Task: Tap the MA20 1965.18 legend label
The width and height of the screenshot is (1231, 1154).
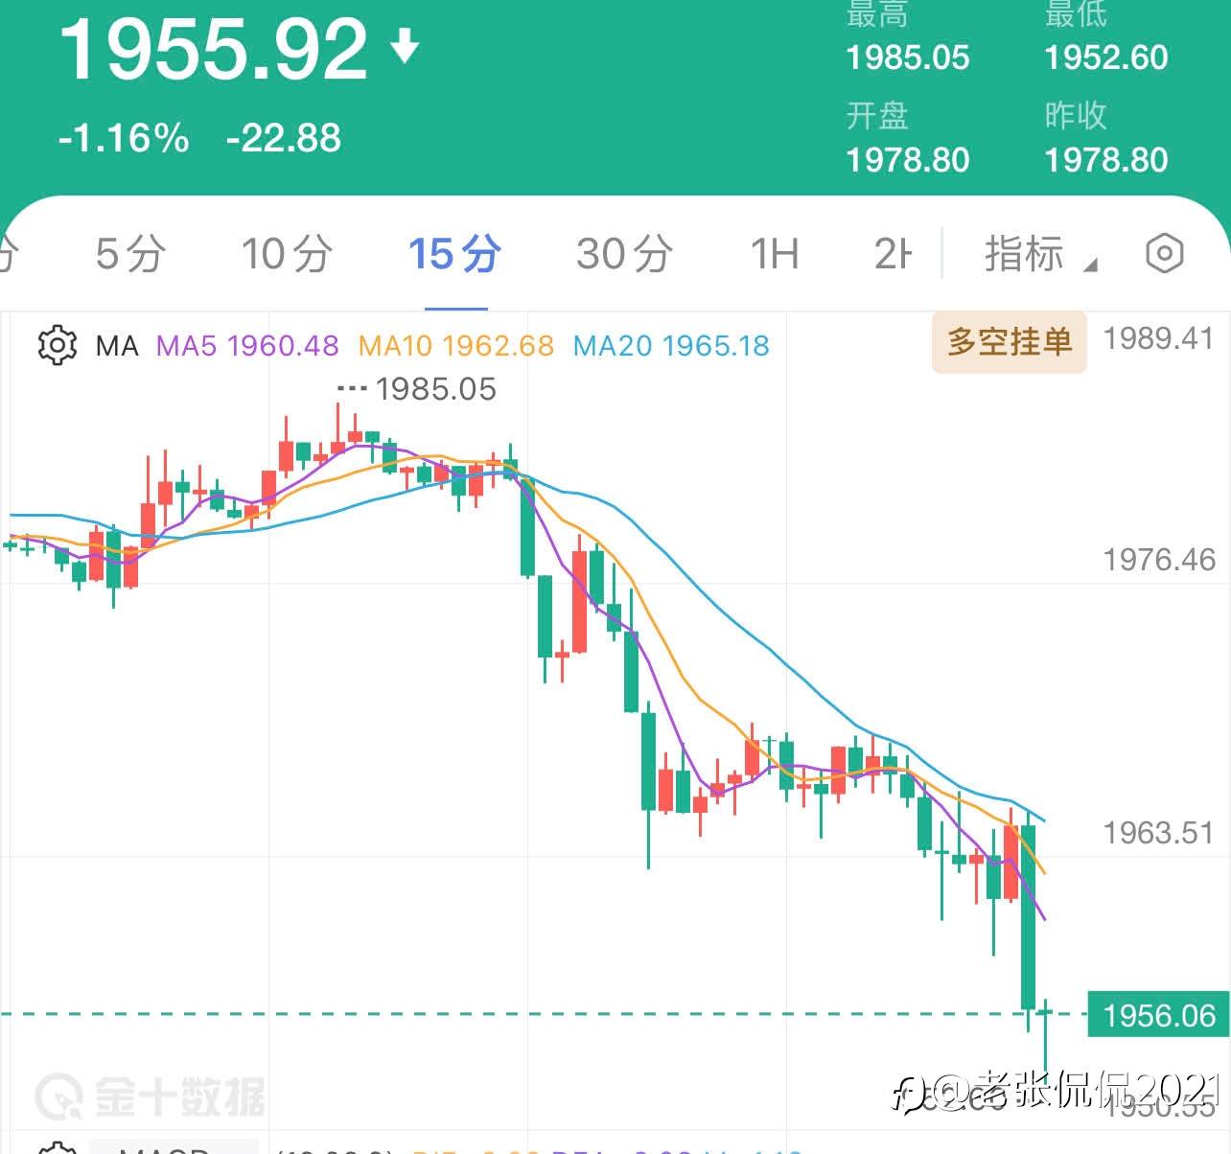Action: pyautogui.click(x=671, y=345)
